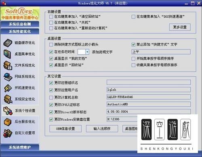202x157 pixels.
Task: Click the LQLXH-FE9EA49A6 computer name field
Action: (149, 97)
